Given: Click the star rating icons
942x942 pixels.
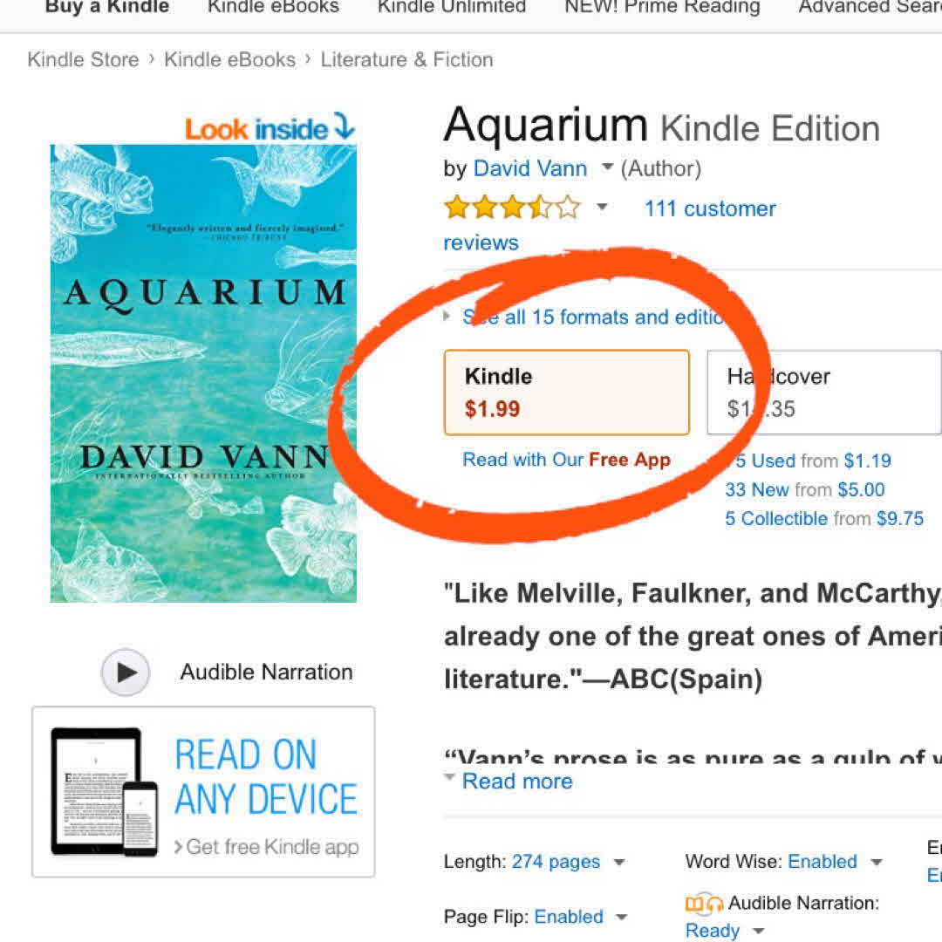Looking at the screenshot, I should click(512, 208).
